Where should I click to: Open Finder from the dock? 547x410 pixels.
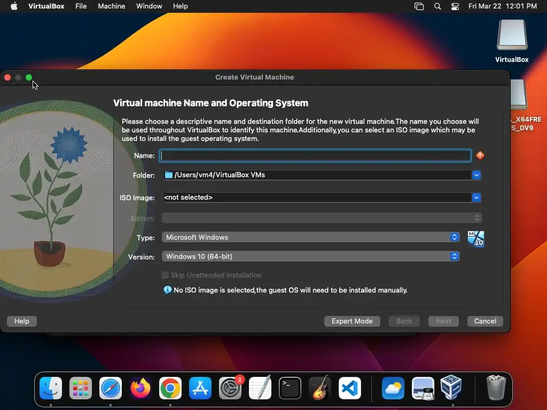tap(51, 388)
